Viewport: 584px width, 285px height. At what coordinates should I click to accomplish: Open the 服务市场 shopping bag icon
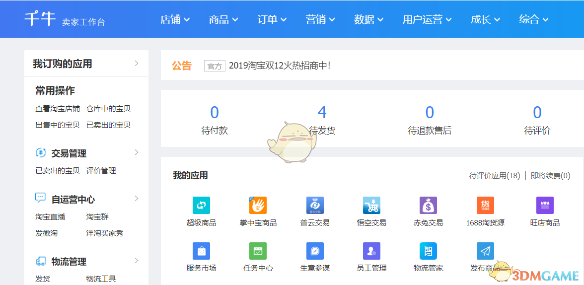click(x=201, y=251)
